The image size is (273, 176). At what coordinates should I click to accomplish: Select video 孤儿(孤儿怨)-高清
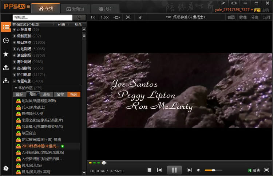point(36,172)
